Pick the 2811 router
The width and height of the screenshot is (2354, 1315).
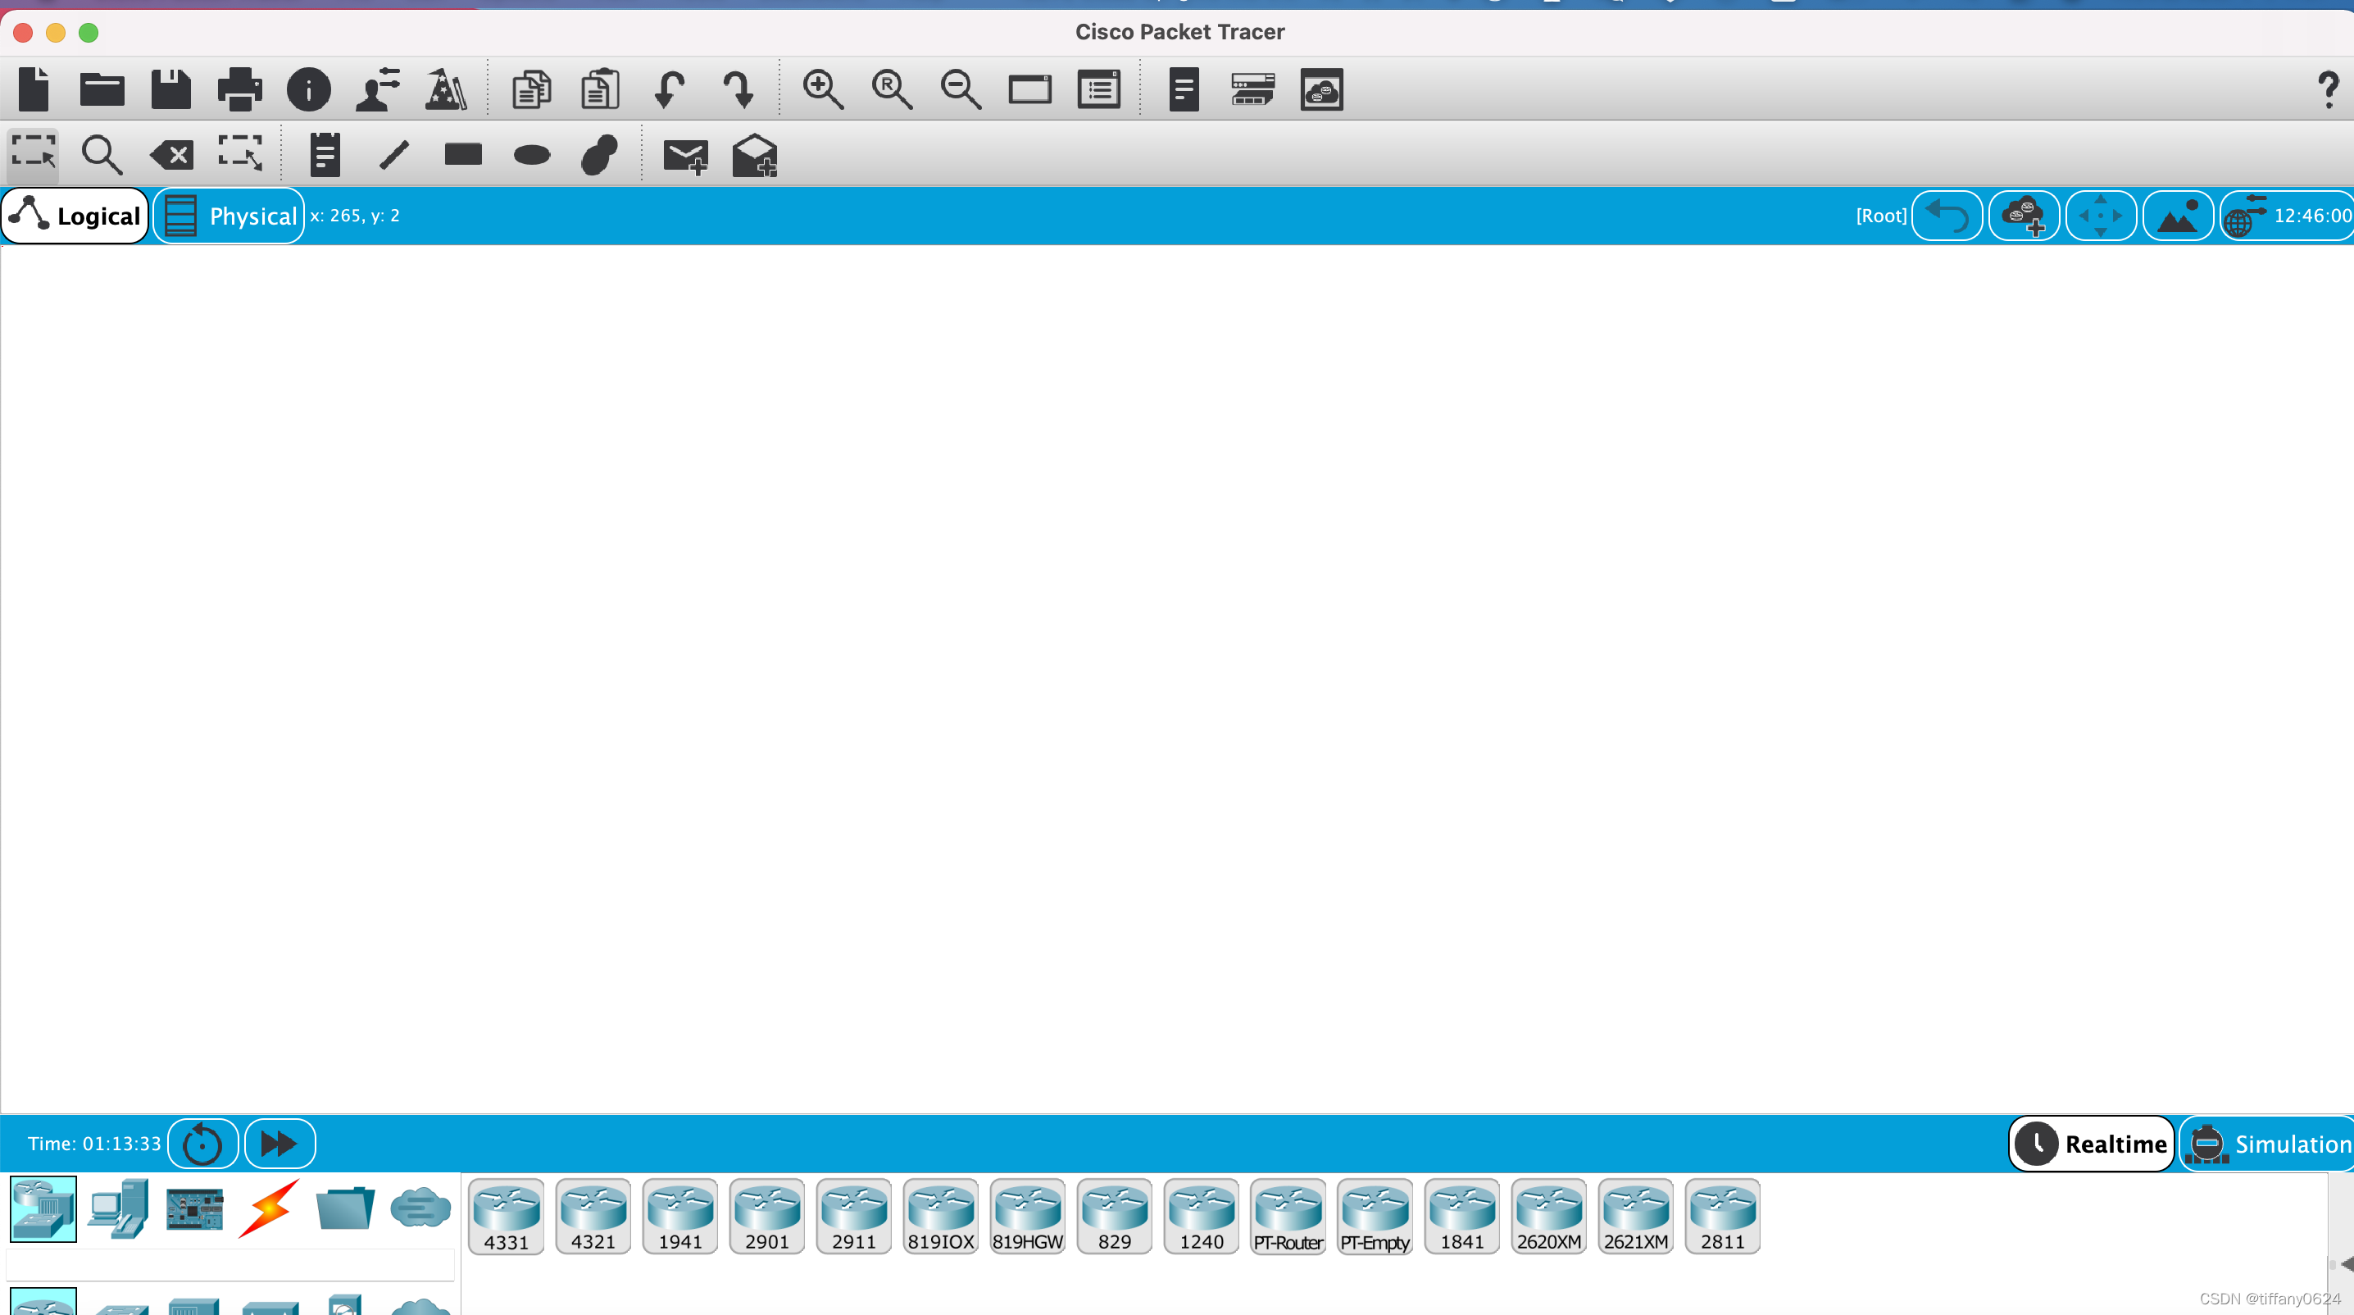tap(1721, 1217)
